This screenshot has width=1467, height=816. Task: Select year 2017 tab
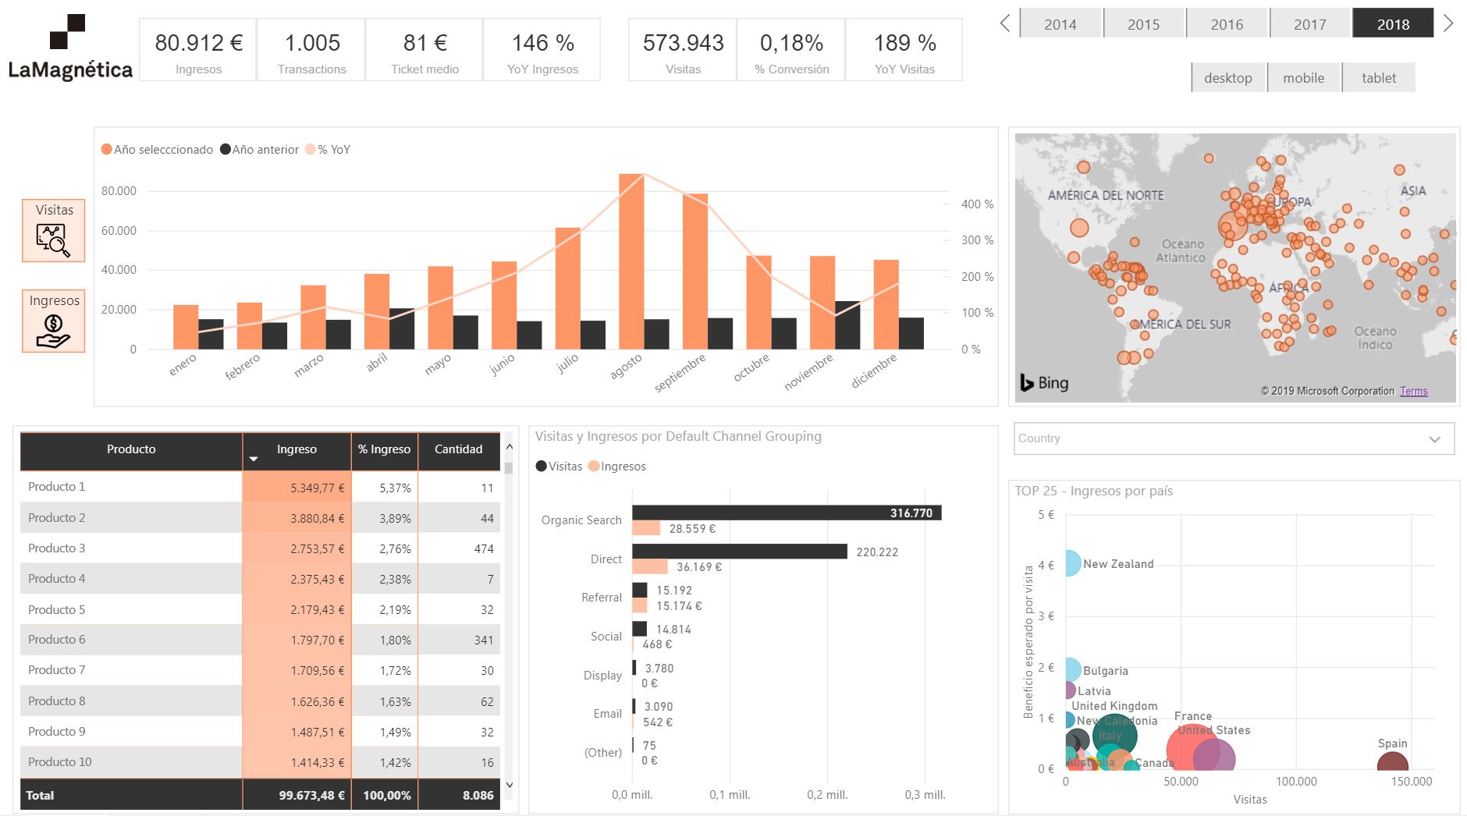tap(1310, 23)
